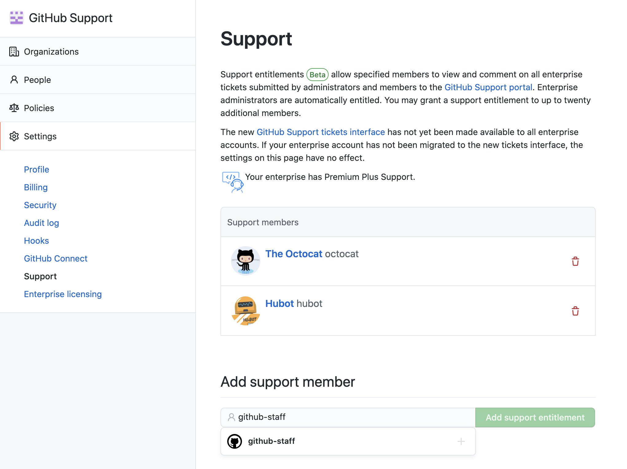Focus the support member search field

click(x=348, y=417)
